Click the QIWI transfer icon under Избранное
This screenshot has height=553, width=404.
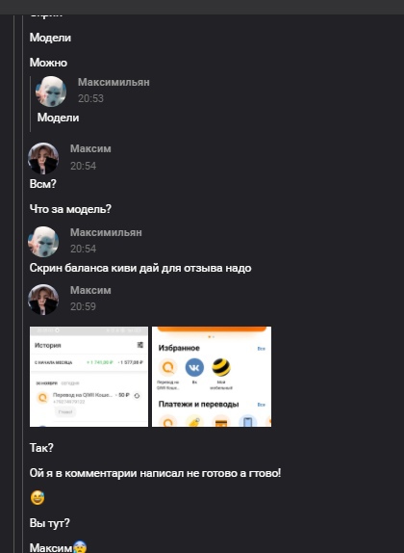point(167,367)
